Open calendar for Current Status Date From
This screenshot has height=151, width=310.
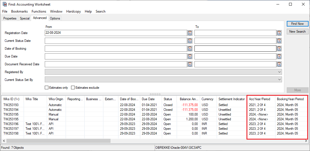(x=190, y=41)
